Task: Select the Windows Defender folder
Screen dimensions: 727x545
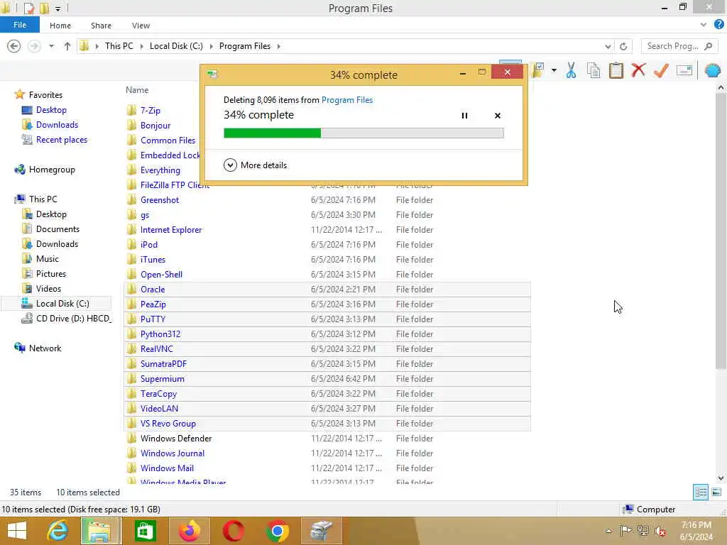Action: 176,438
